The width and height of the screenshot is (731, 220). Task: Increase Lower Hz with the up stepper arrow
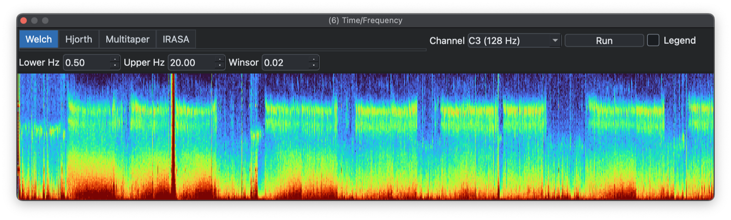115,59
